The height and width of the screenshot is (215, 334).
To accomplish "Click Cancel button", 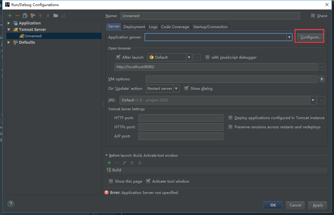I will click(x=295, y=205).
